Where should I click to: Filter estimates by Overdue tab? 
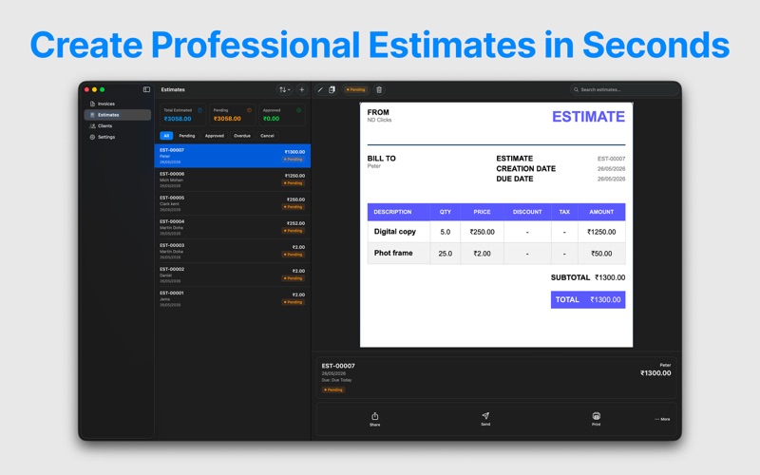click(242, 136)
